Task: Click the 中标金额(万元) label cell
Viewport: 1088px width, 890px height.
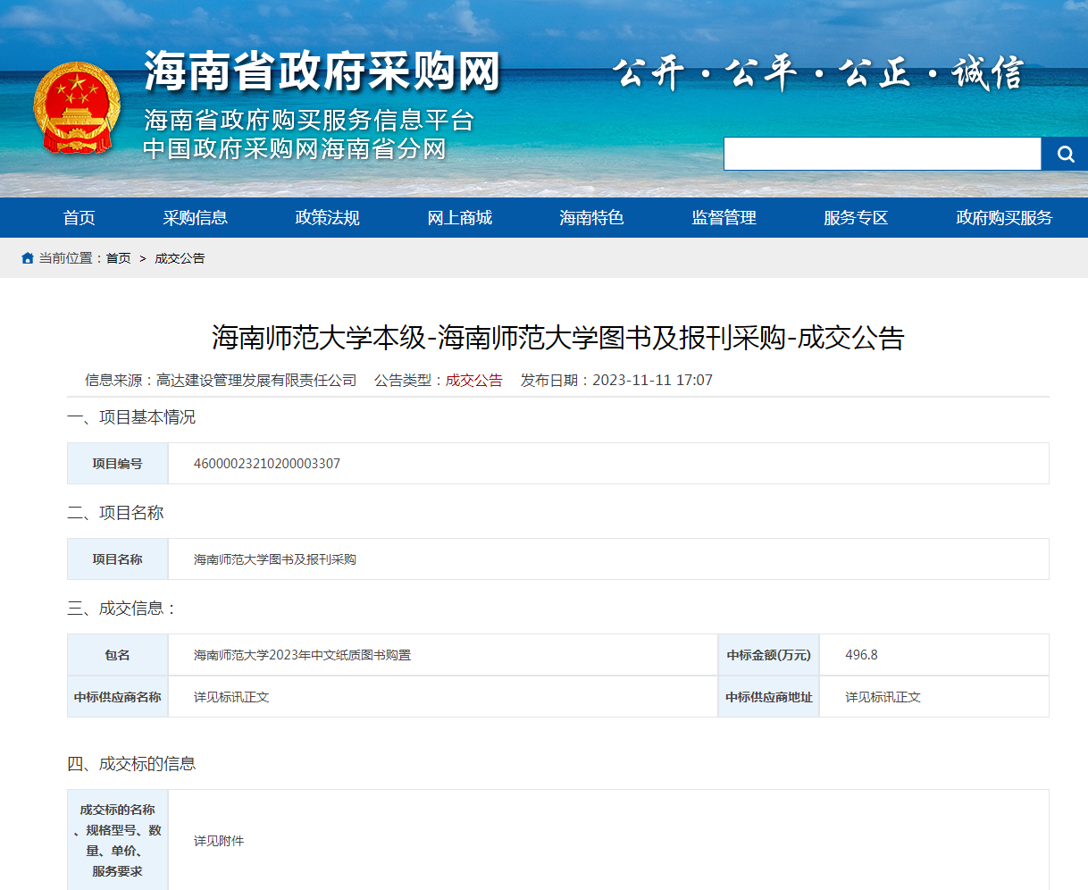Action: (x=769, y=655)
